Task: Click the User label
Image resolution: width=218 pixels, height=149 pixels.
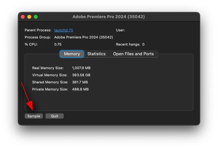Action: pos(121,30)
